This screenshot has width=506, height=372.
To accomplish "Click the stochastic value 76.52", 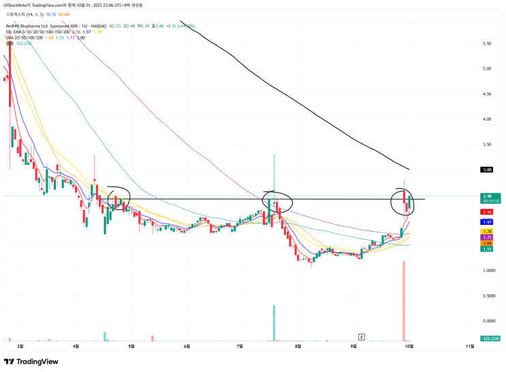I will pos(51,14).
